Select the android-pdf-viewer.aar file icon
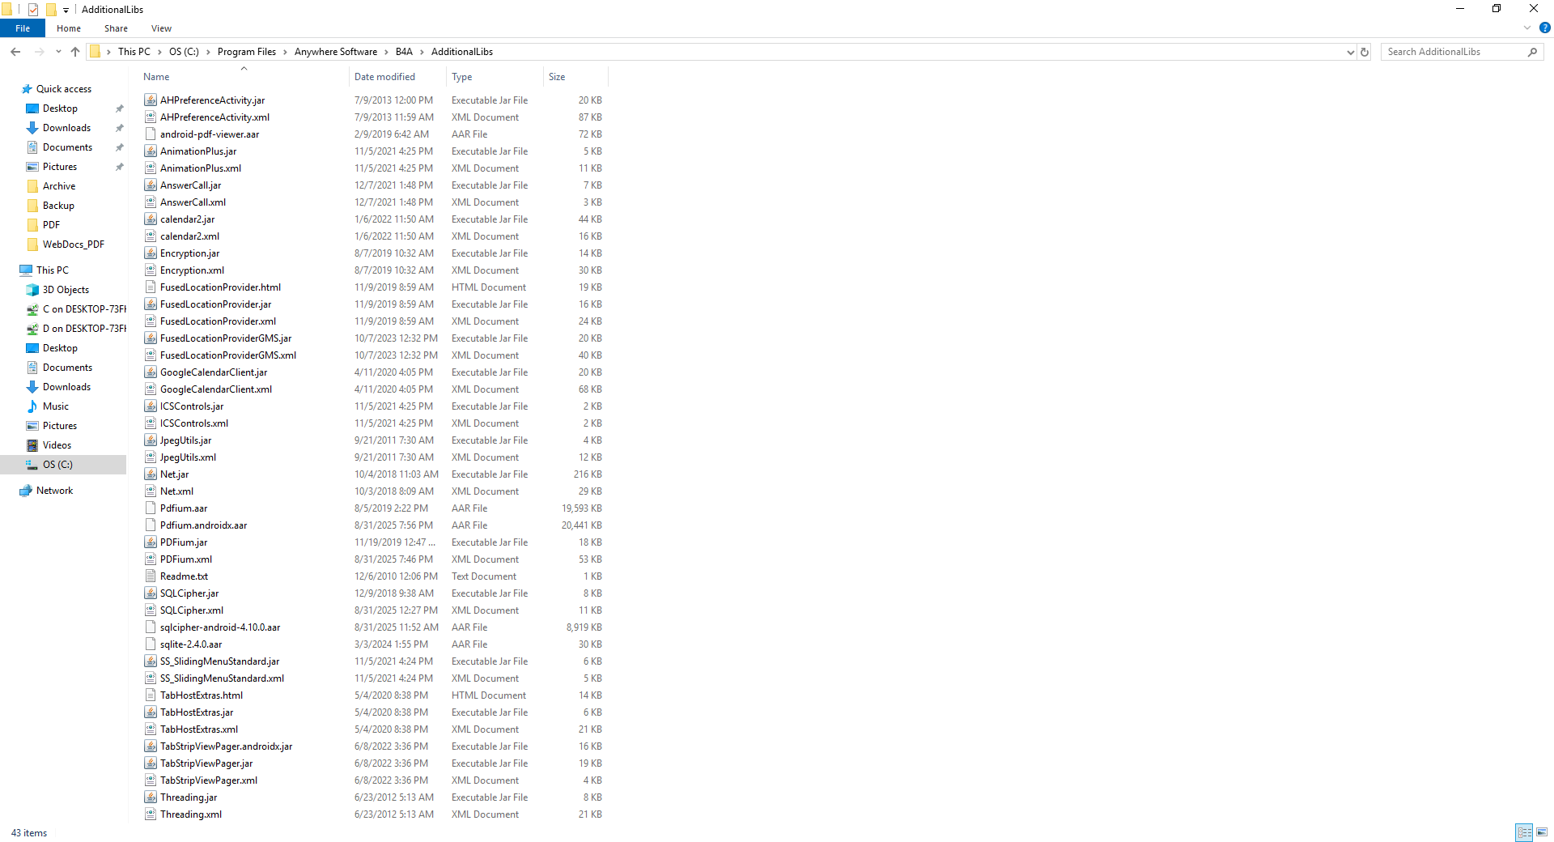Image resolution: width=1554 pixels, height=842 pixels. (x=151, y=134)
